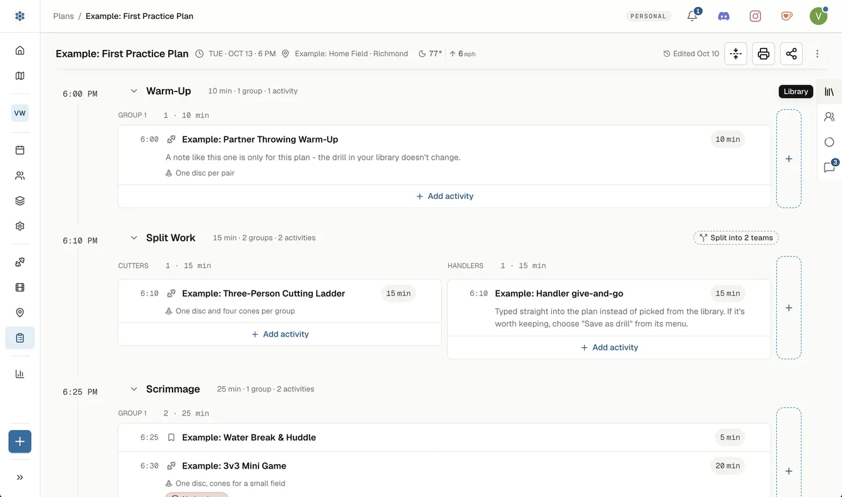Click the 20 min duration on 3v3 Mini Game
842x497 pixels.
coord(728,466)
